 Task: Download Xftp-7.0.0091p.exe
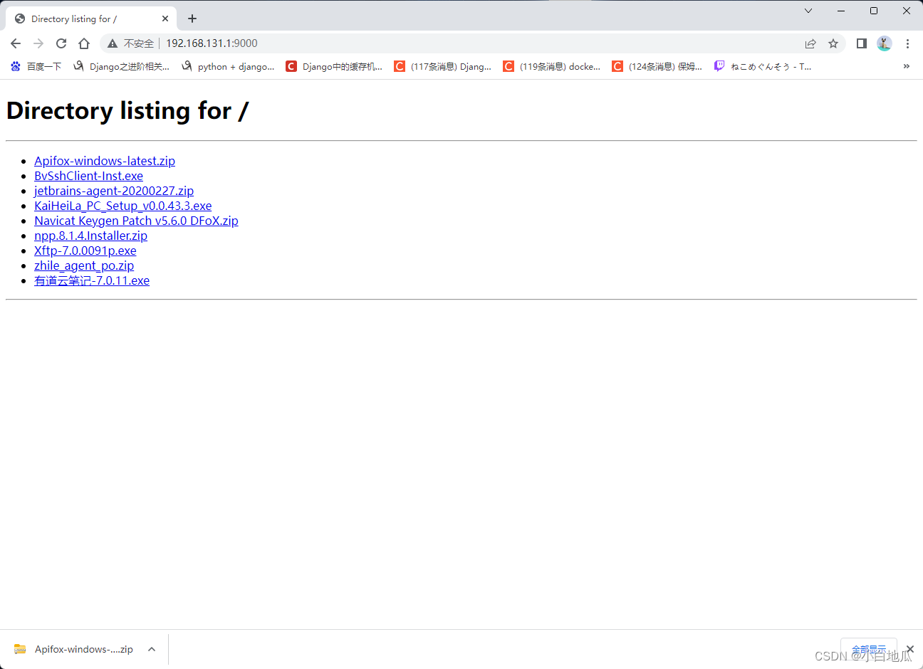coord(85,251)
